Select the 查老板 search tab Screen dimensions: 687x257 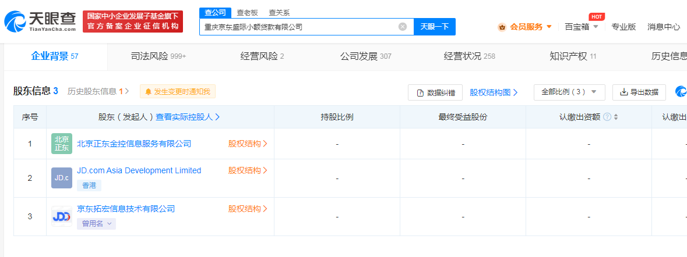coord(248,12)
